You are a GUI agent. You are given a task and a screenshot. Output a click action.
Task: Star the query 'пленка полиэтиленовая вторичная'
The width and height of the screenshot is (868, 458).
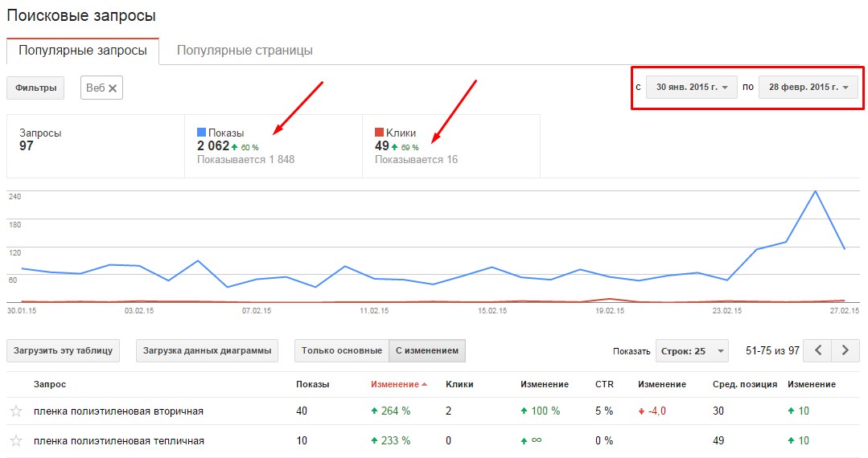pos(16,411)
